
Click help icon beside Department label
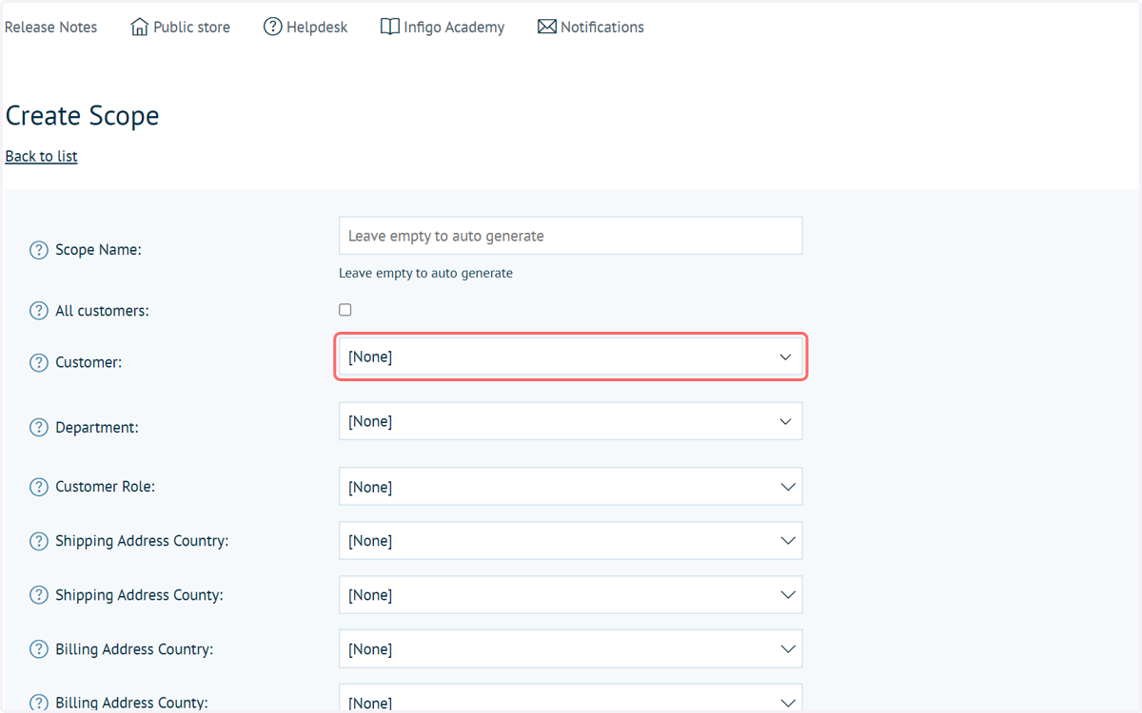[38, 428]
